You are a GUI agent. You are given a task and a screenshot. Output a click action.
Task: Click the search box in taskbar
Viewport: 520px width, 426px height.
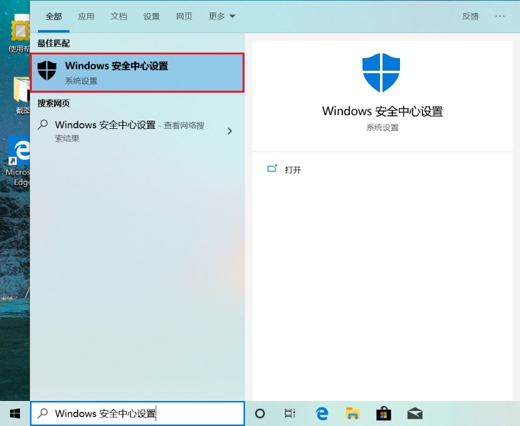pos(137,413)
